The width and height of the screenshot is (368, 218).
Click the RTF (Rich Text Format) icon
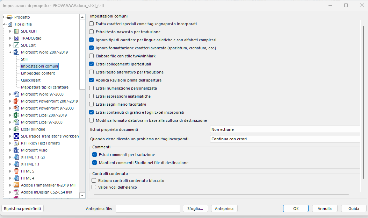coord(16,143)
